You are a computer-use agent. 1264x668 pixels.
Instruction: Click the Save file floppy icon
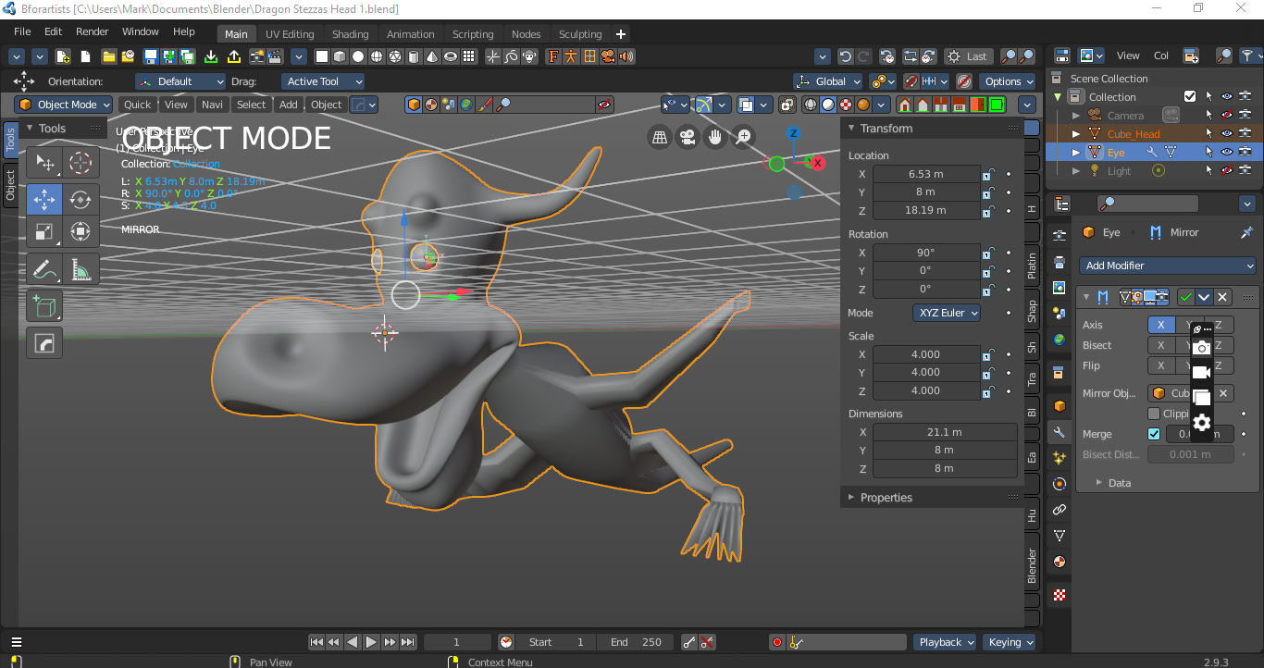151,56
